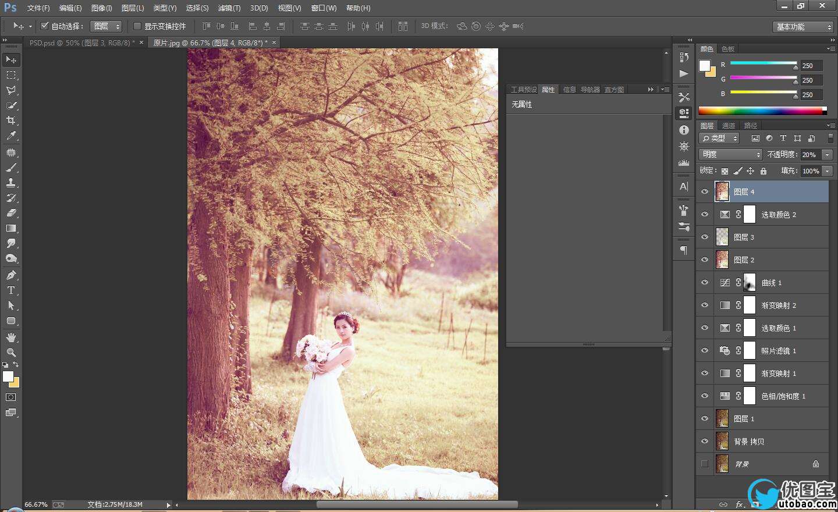
Task: Hide the 选取颜色 2 layer
Action: point(705,215)
